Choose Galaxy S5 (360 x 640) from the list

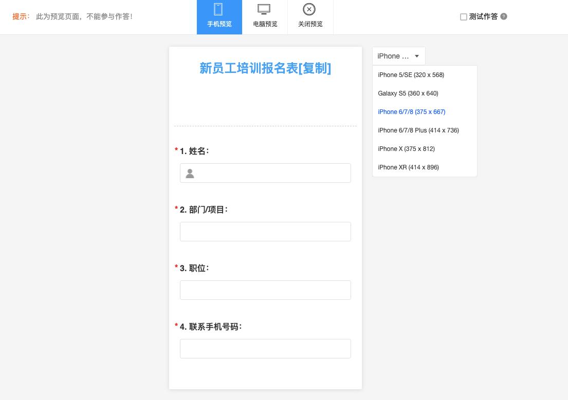coord(408,93)
